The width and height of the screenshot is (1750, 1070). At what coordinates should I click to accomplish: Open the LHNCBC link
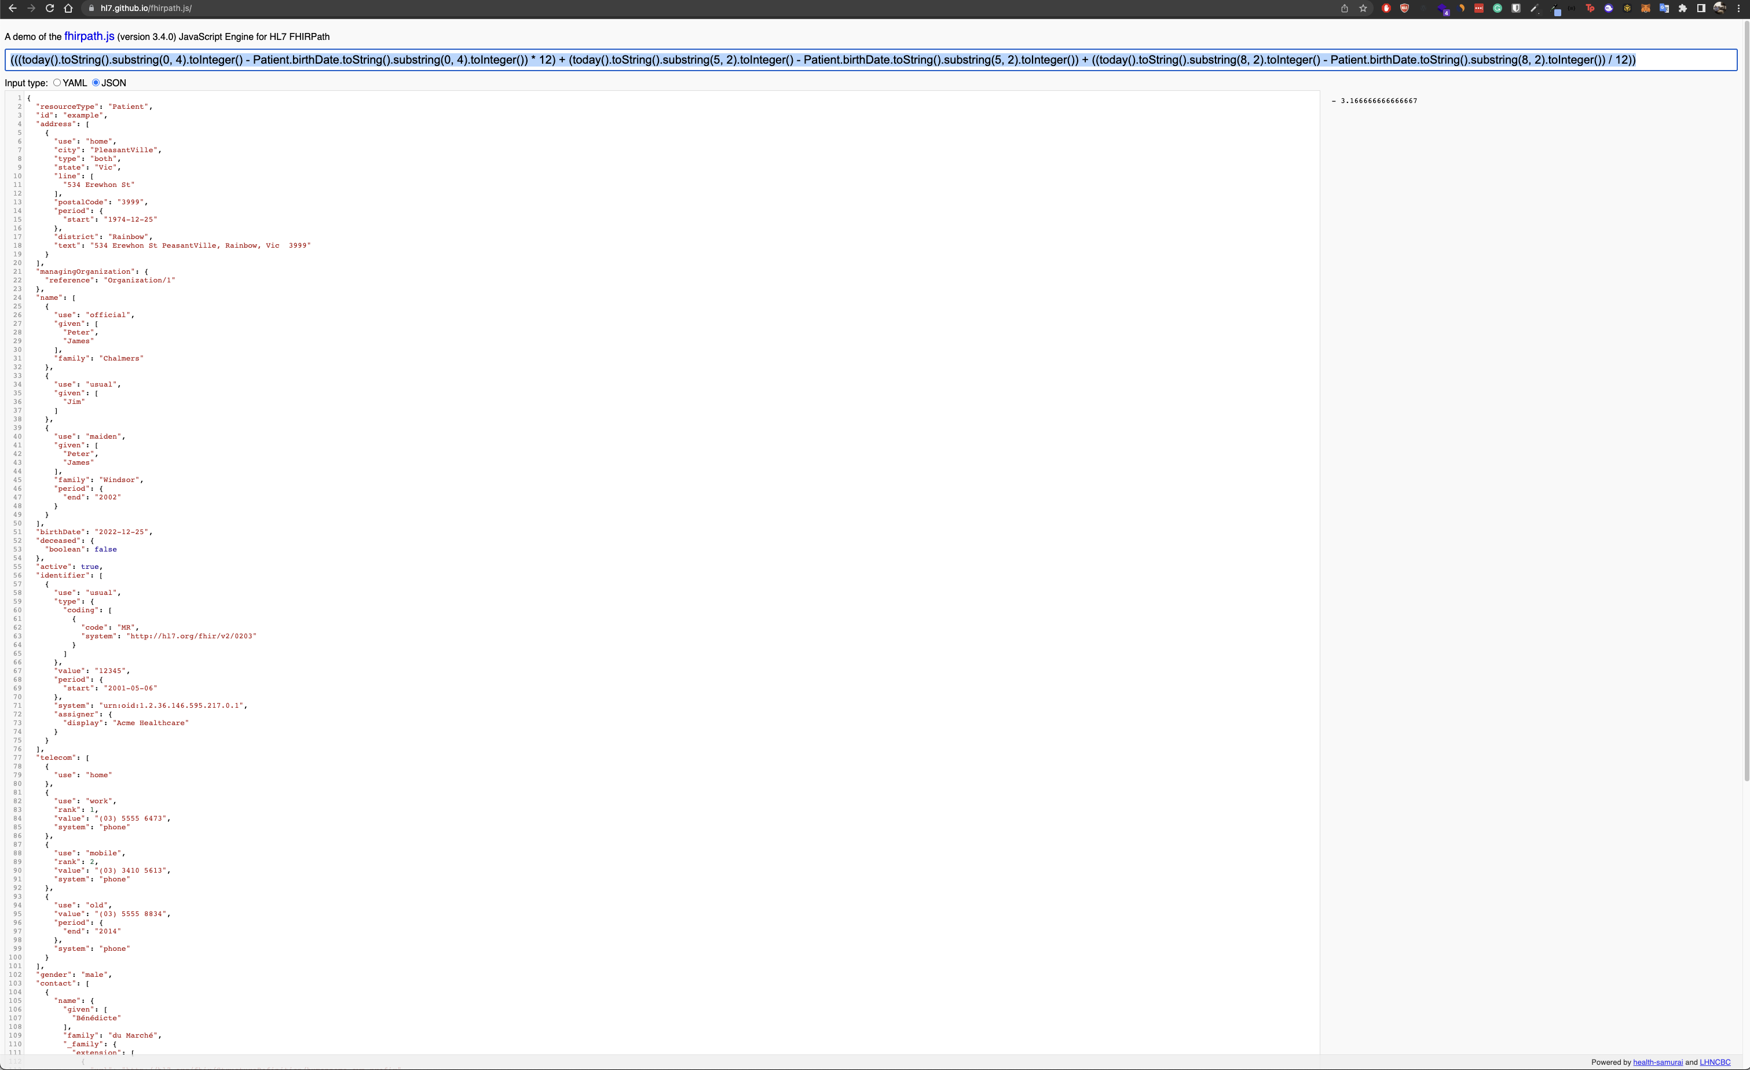click(x=1715, y=1062)
